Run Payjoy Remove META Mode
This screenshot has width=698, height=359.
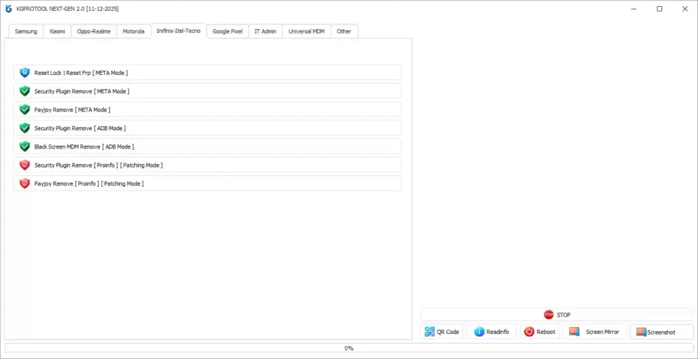(x=207, y=110)
